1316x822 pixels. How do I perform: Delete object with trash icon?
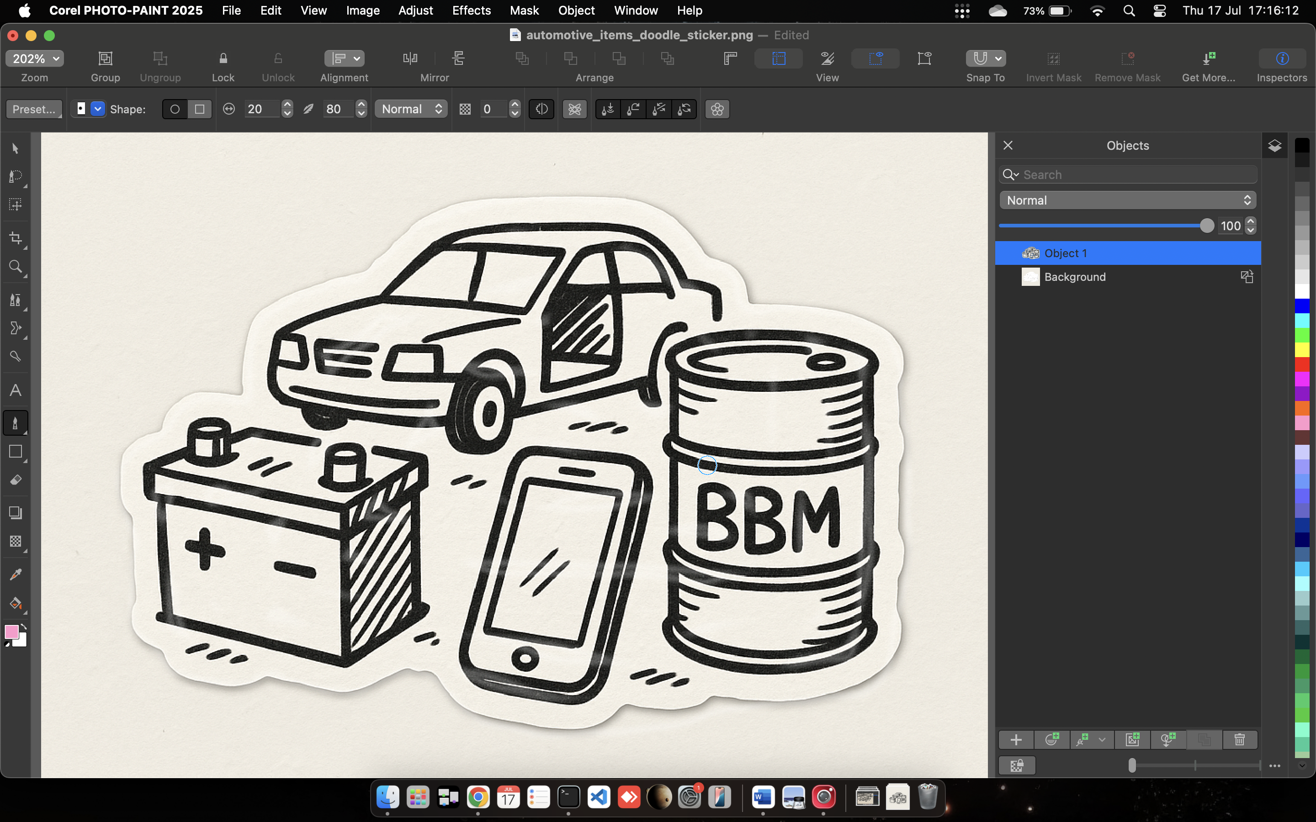click(x=1239, y=739)
